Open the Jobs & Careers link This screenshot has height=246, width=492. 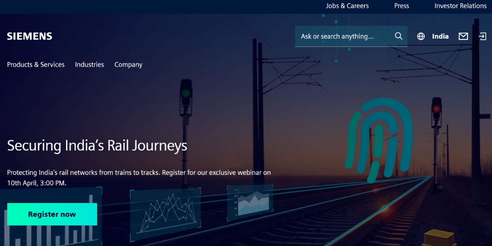(347, 6)
